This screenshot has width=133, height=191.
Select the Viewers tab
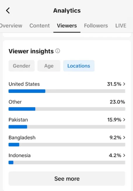67,26
